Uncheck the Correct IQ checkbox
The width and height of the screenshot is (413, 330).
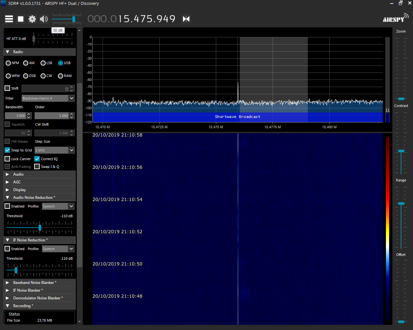[x=37, y=159]
